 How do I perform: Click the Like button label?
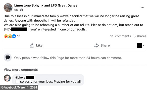point(39,45)
